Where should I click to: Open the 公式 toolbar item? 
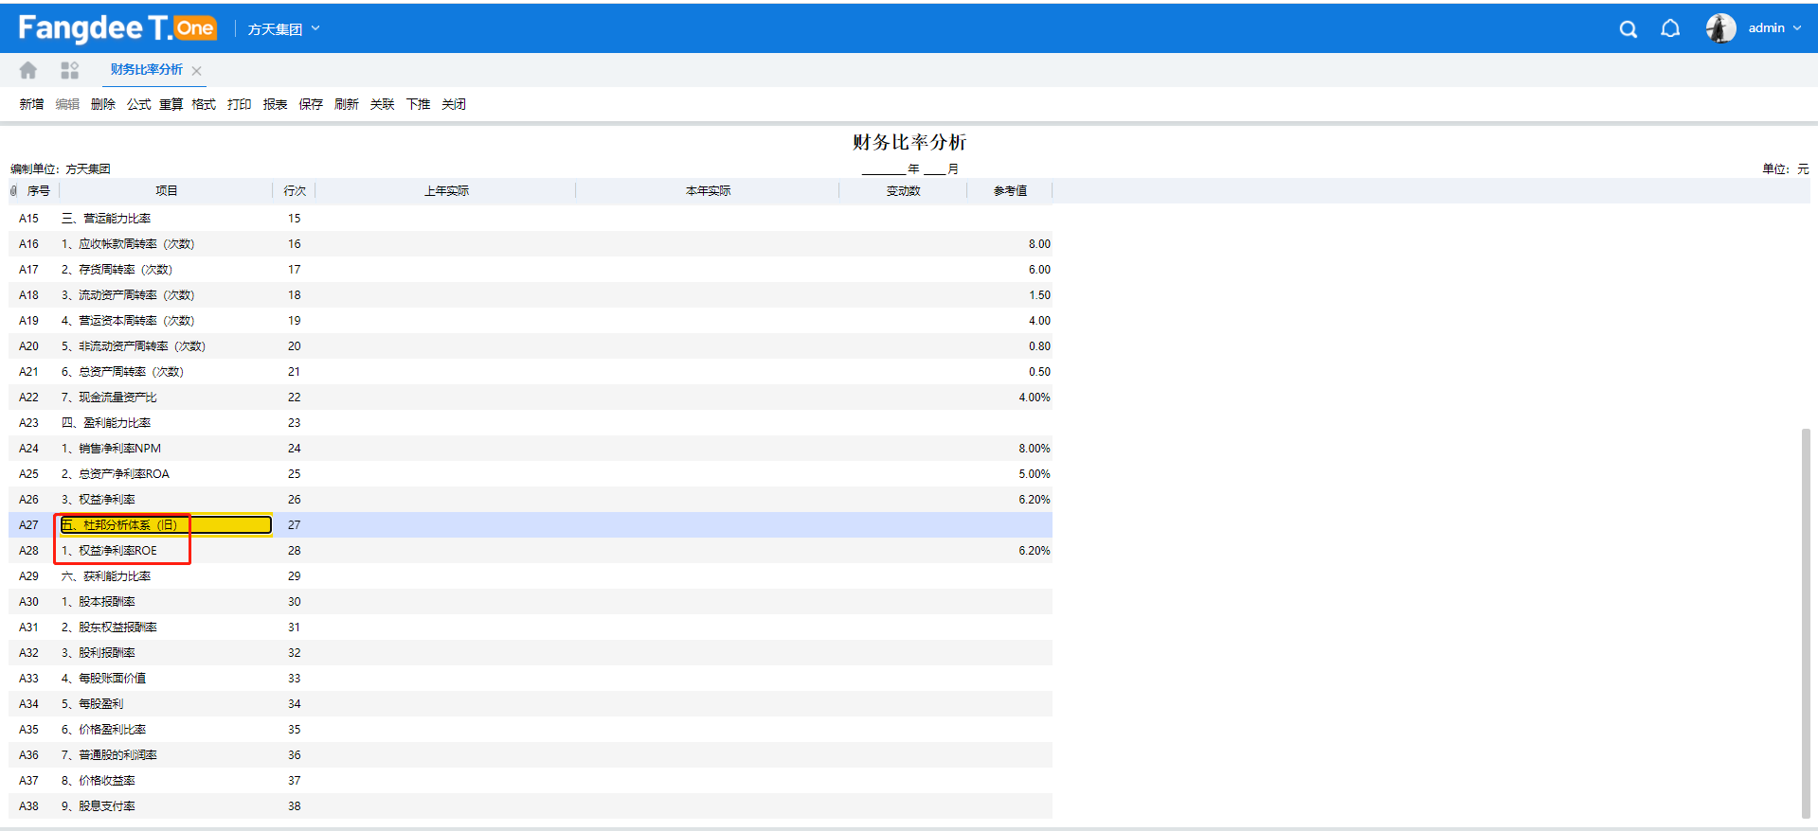tap(139, 104)
